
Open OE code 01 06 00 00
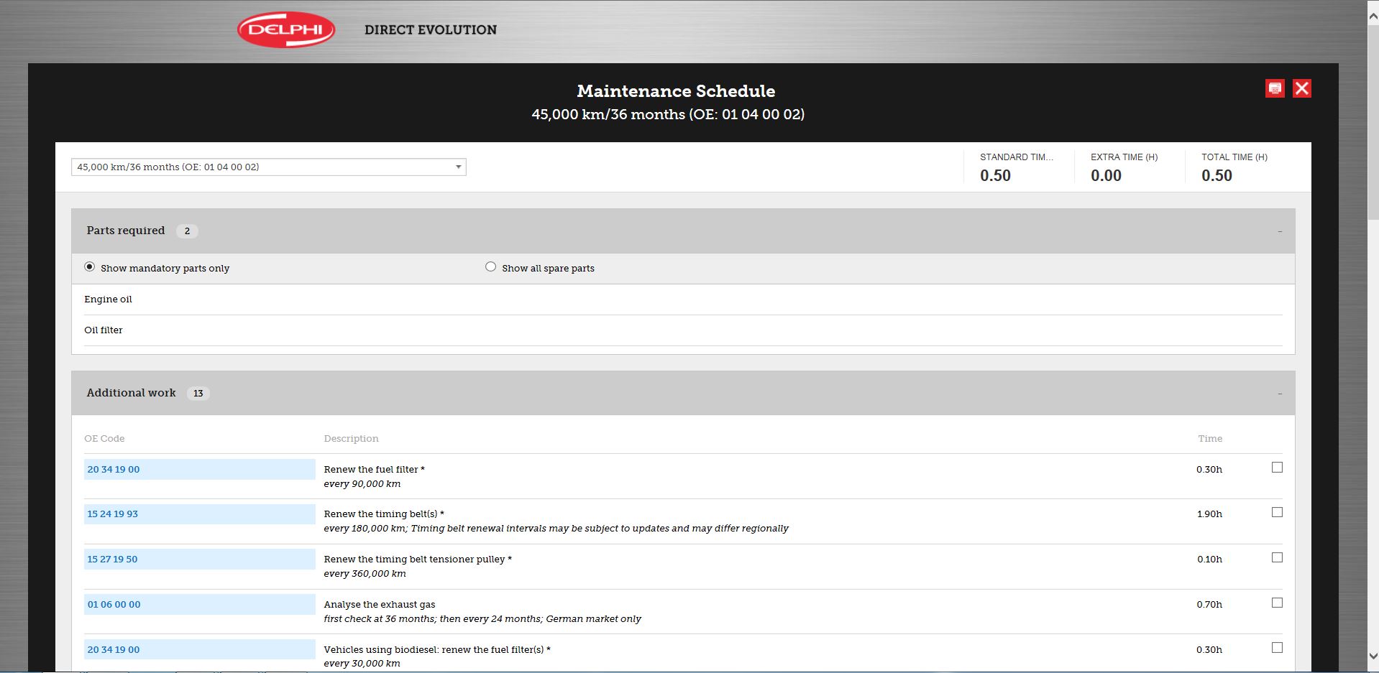tap(114, 605)
